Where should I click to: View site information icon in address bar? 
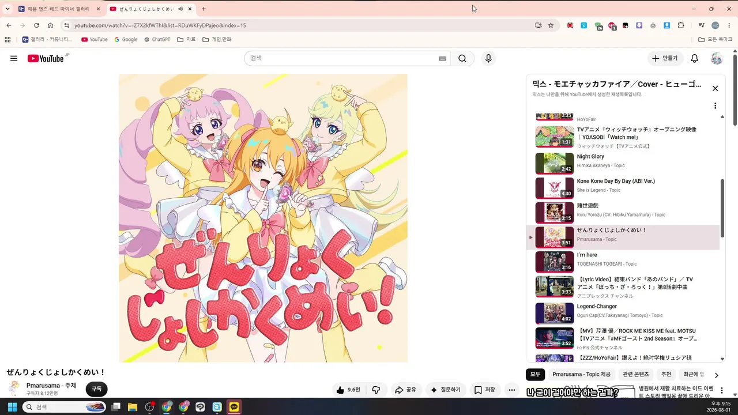click(67, 25)
